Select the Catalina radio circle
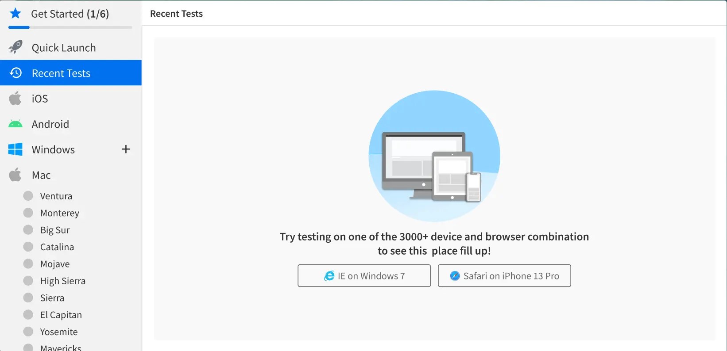The image size is (727, 351). [x=28, y=247]
